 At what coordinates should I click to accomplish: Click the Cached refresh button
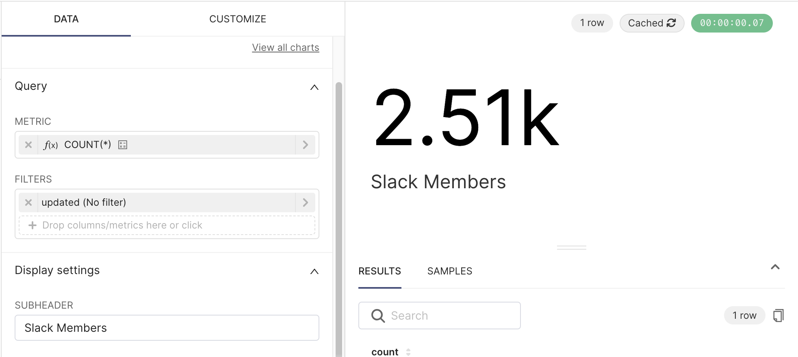[x=652, y=23]
